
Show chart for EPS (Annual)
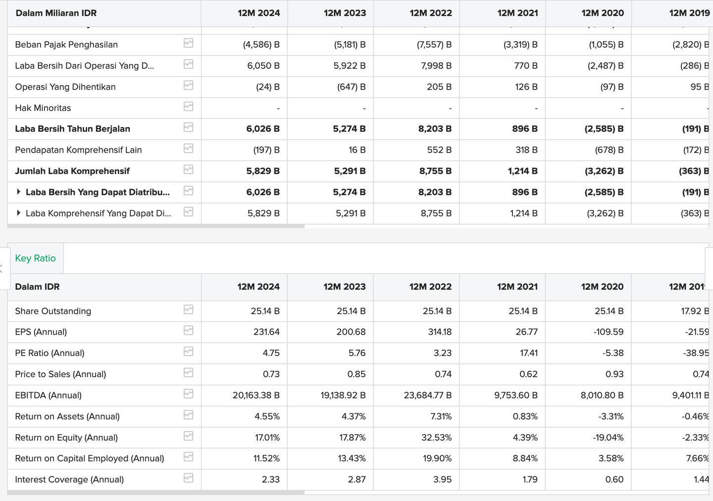[x=188, y=331]
